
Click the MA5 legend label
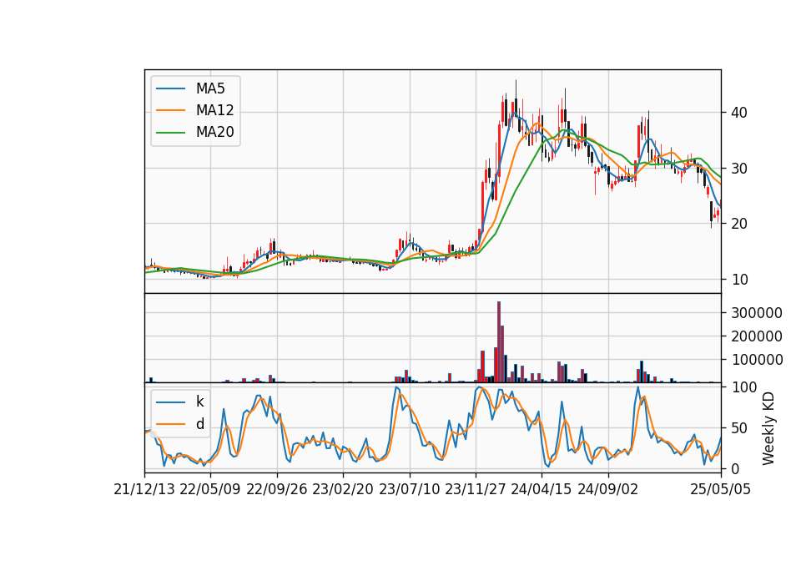point(210,88)
